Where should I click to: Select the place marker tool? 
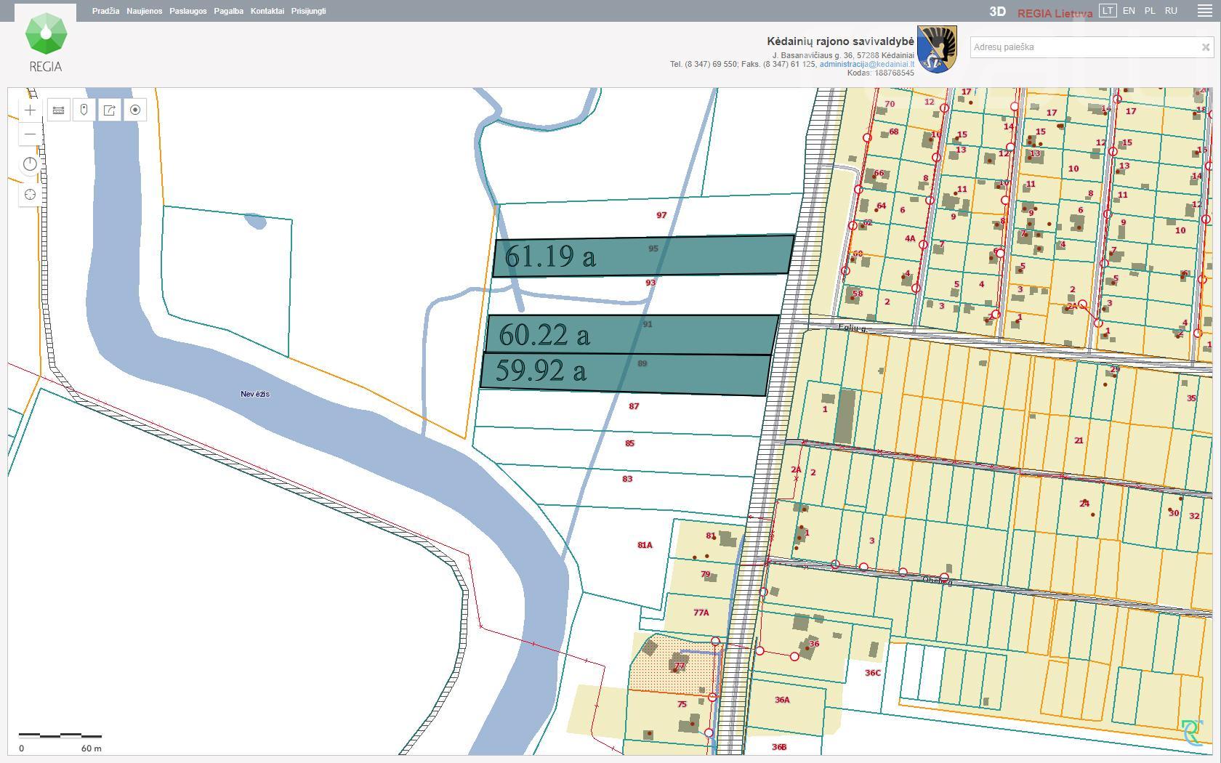pyautogui.click(x=84, y=110)
